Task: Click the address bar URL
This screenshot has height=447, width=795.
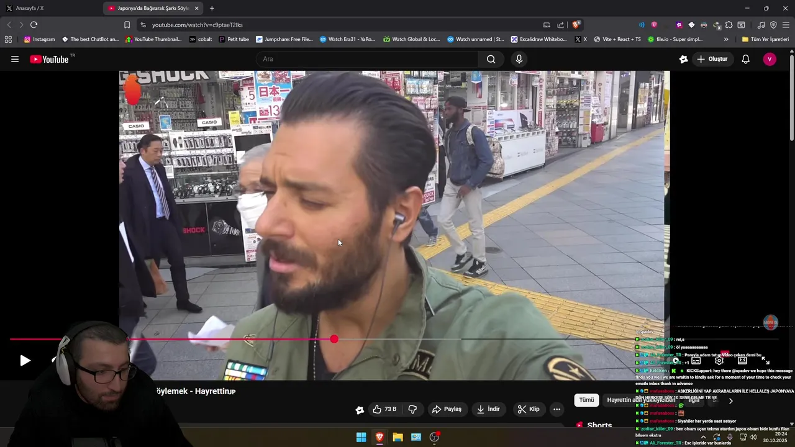Action: tap(198, 25)
